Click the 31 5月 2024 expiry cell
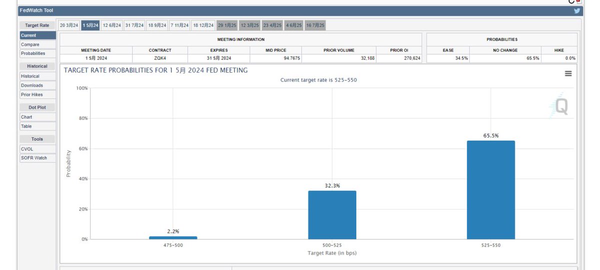 (x=219, y=58)
